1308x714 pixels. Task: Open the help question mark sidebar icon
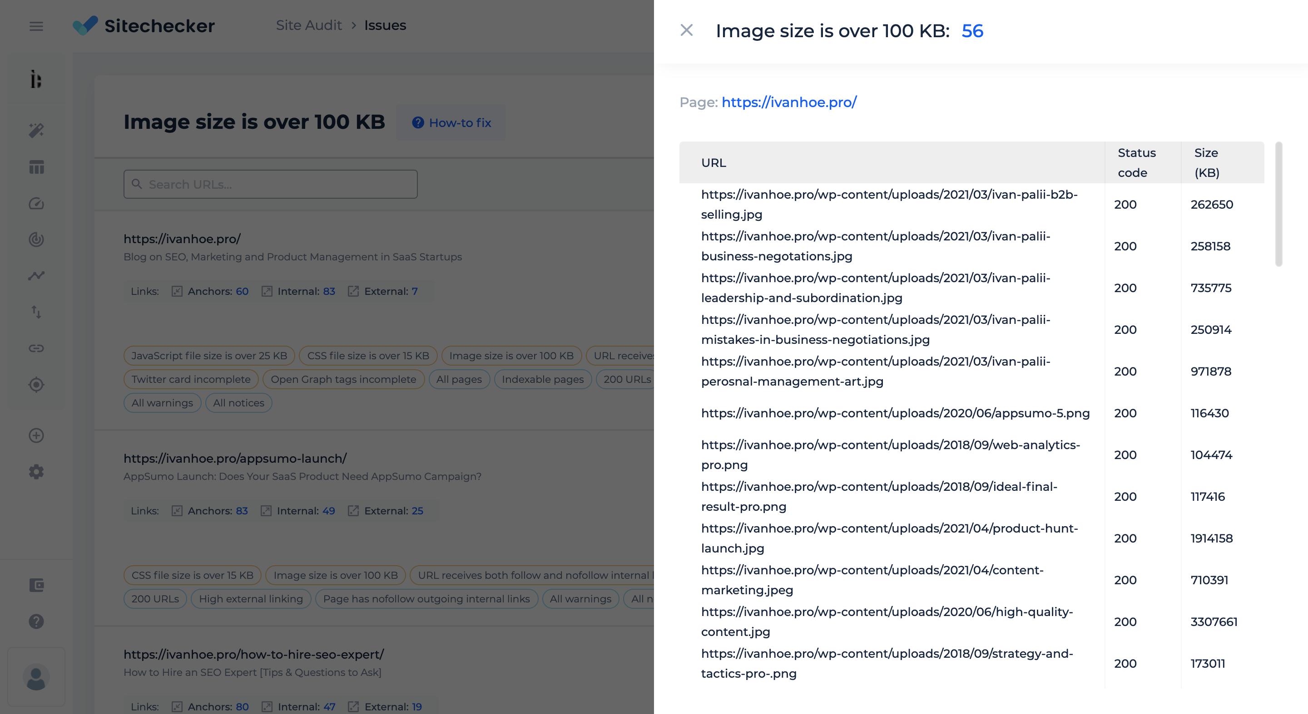pyautogui.click(x=36, y=621)
